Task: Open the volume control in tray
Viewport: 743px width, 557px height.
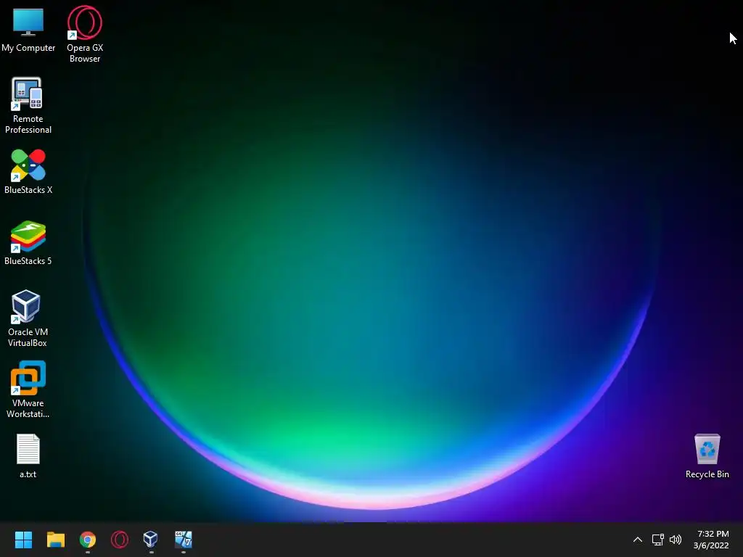Action: coord(676,540)
